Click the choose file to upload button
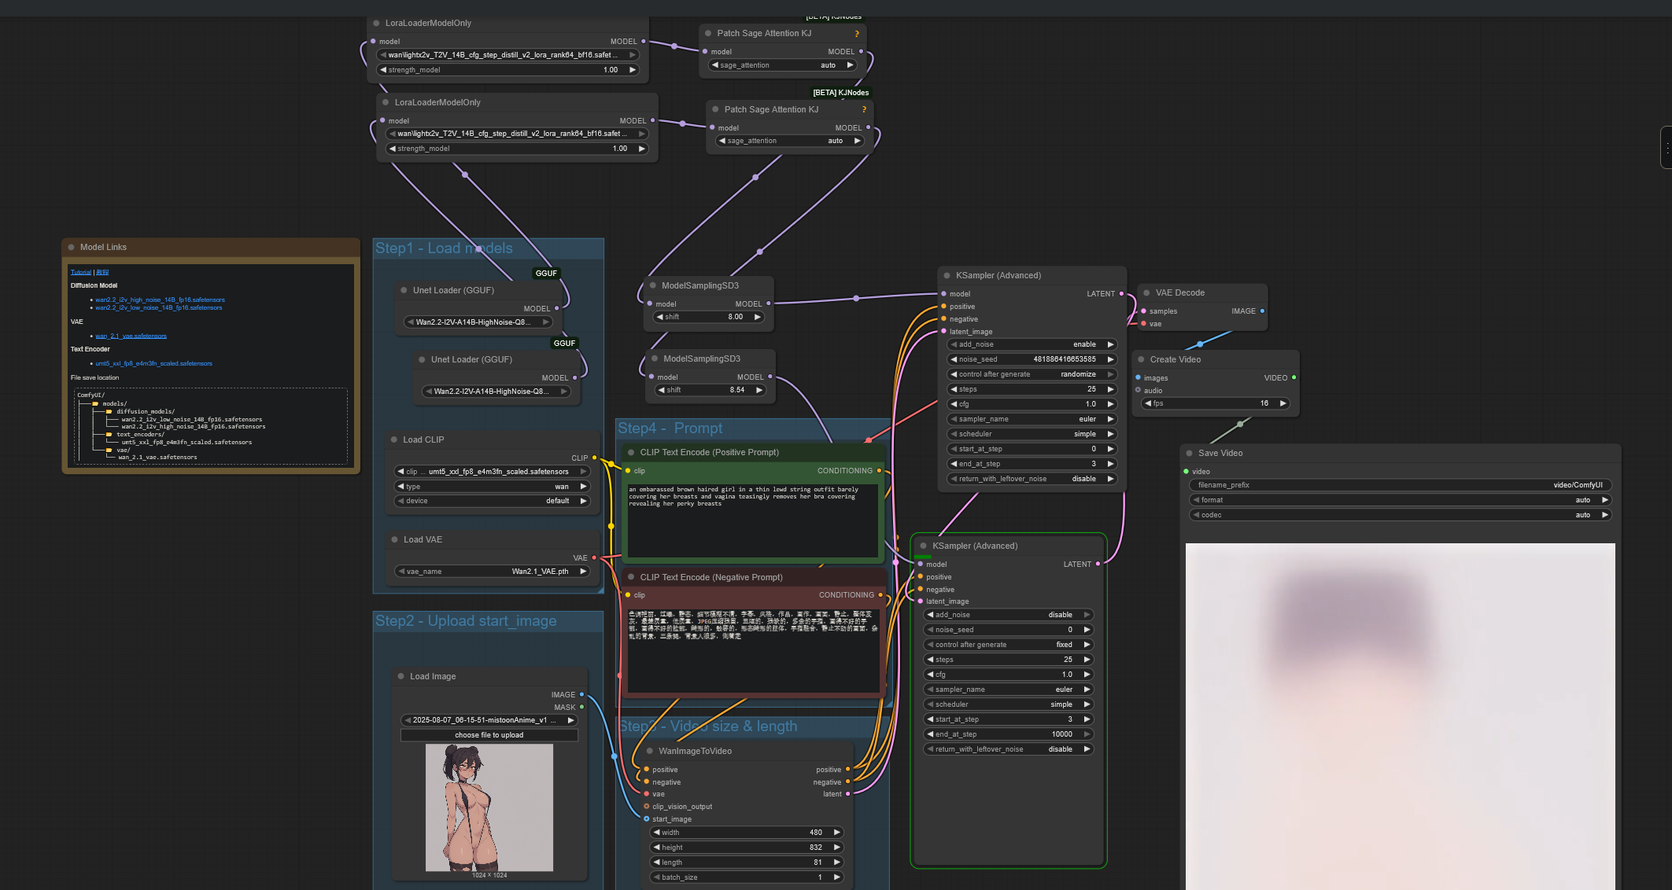 click(x=489, y=735)
